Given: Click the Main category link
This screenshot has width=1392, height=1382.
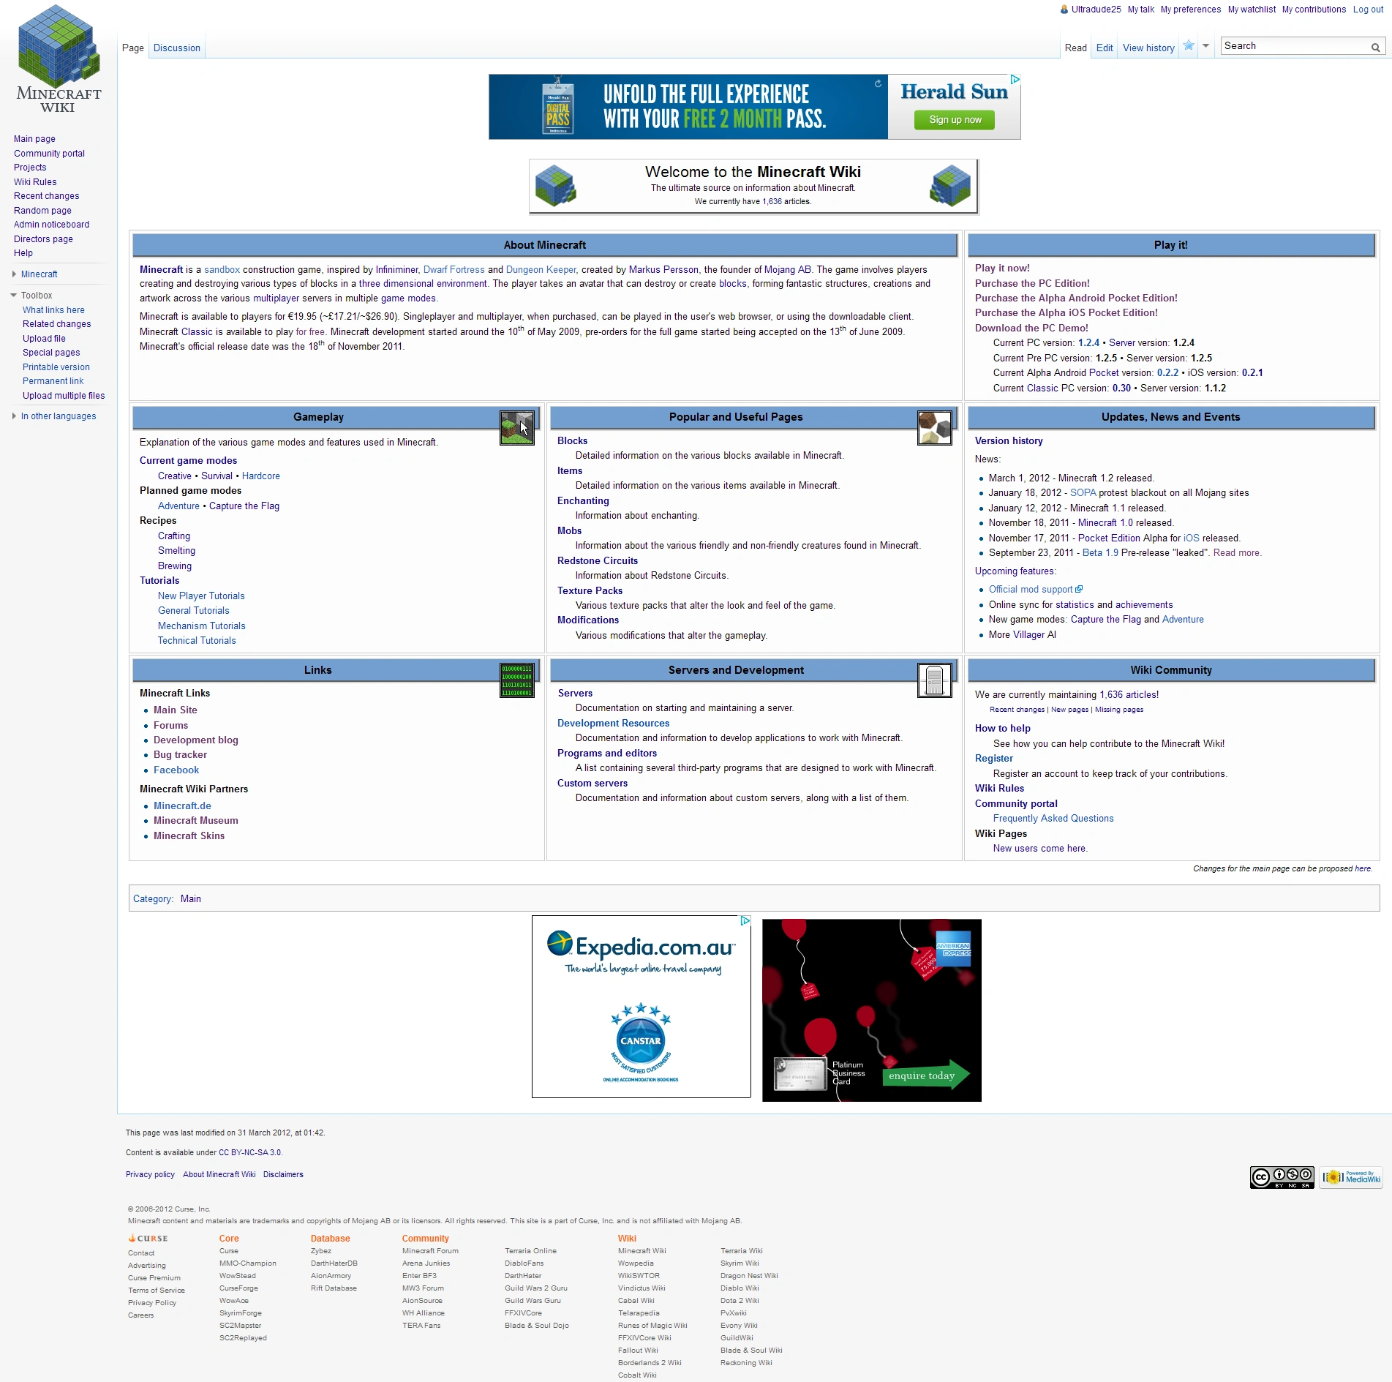Looking at the screenshot, I should [191, 899].
